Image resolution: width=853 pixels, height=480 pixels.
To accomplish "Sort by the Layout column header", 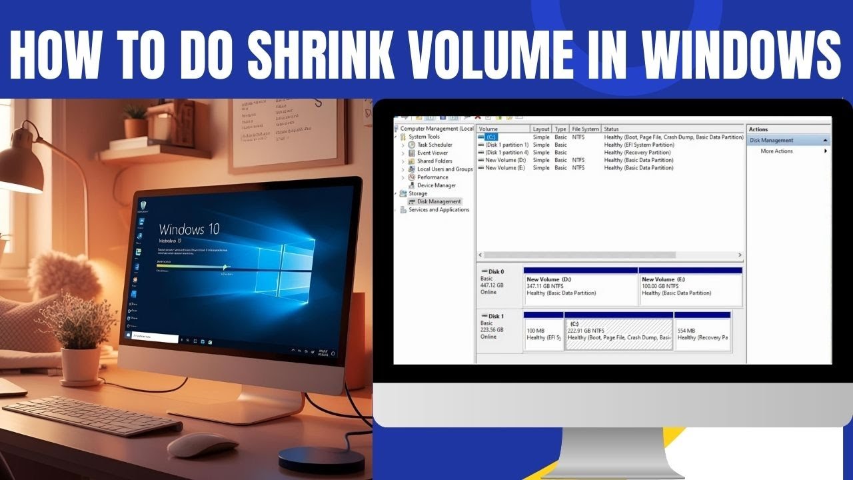I will tap(541, 129).
